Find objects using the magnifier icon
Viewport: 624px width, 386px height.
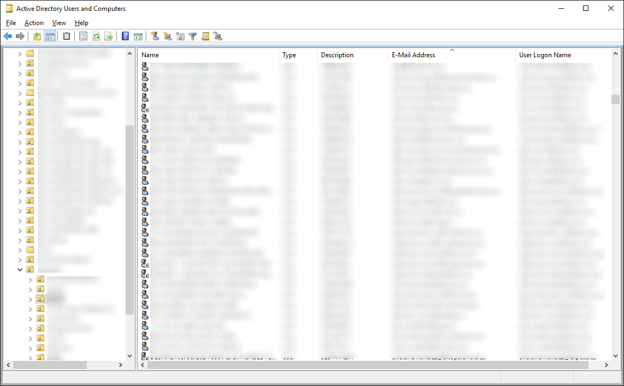[205, 37]
